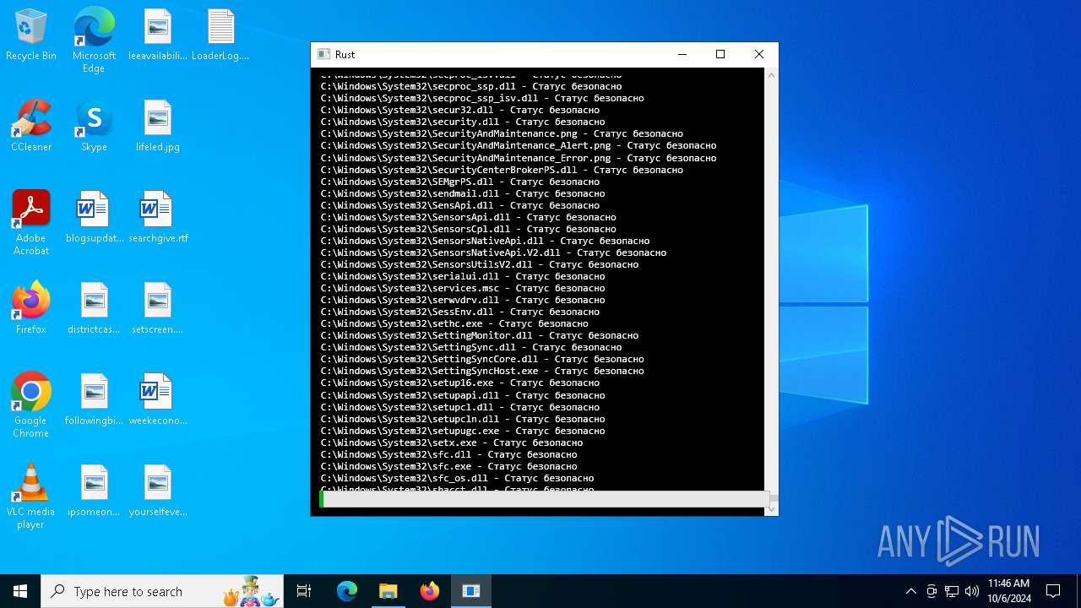This screenshot has width=1081, height=608.
Task: Select the blogsupdat... Word document
Action: tap(94, 217)
